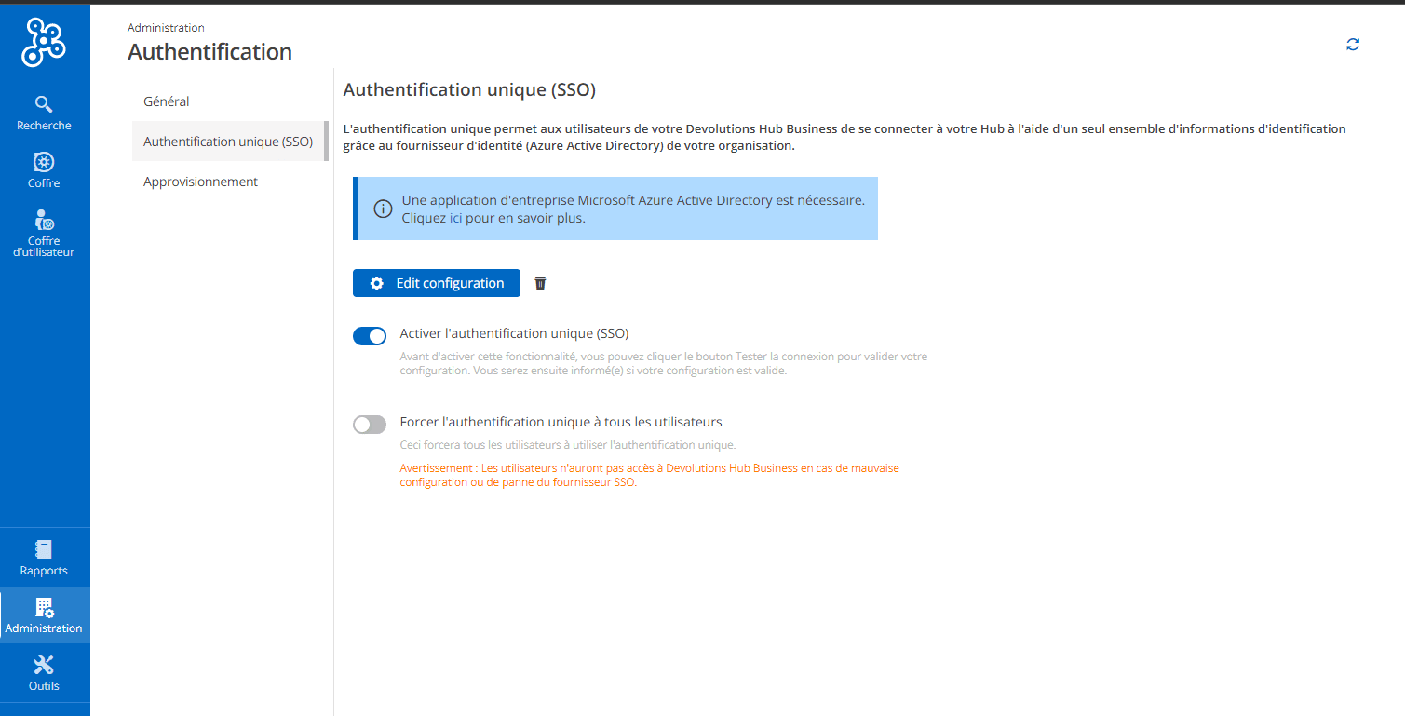The width and height of the screenshot is (1405, 716).
Task: Click the Forcer l'authentification unique label text
Action: [x=561, y=422]
